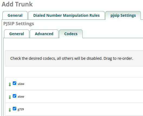
Task: Uncheck the ulaw codec checkbox
Action: point(14,83)
